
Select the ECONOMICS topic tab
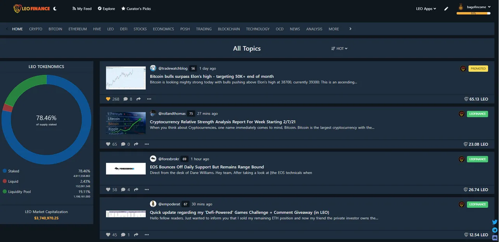tap(163, 29)
